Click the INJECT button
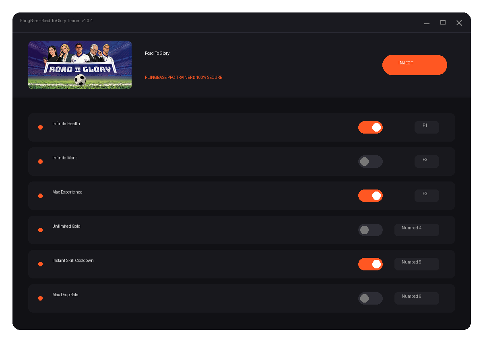Screen dimensions: 483x342 click(x=415, y=65)
